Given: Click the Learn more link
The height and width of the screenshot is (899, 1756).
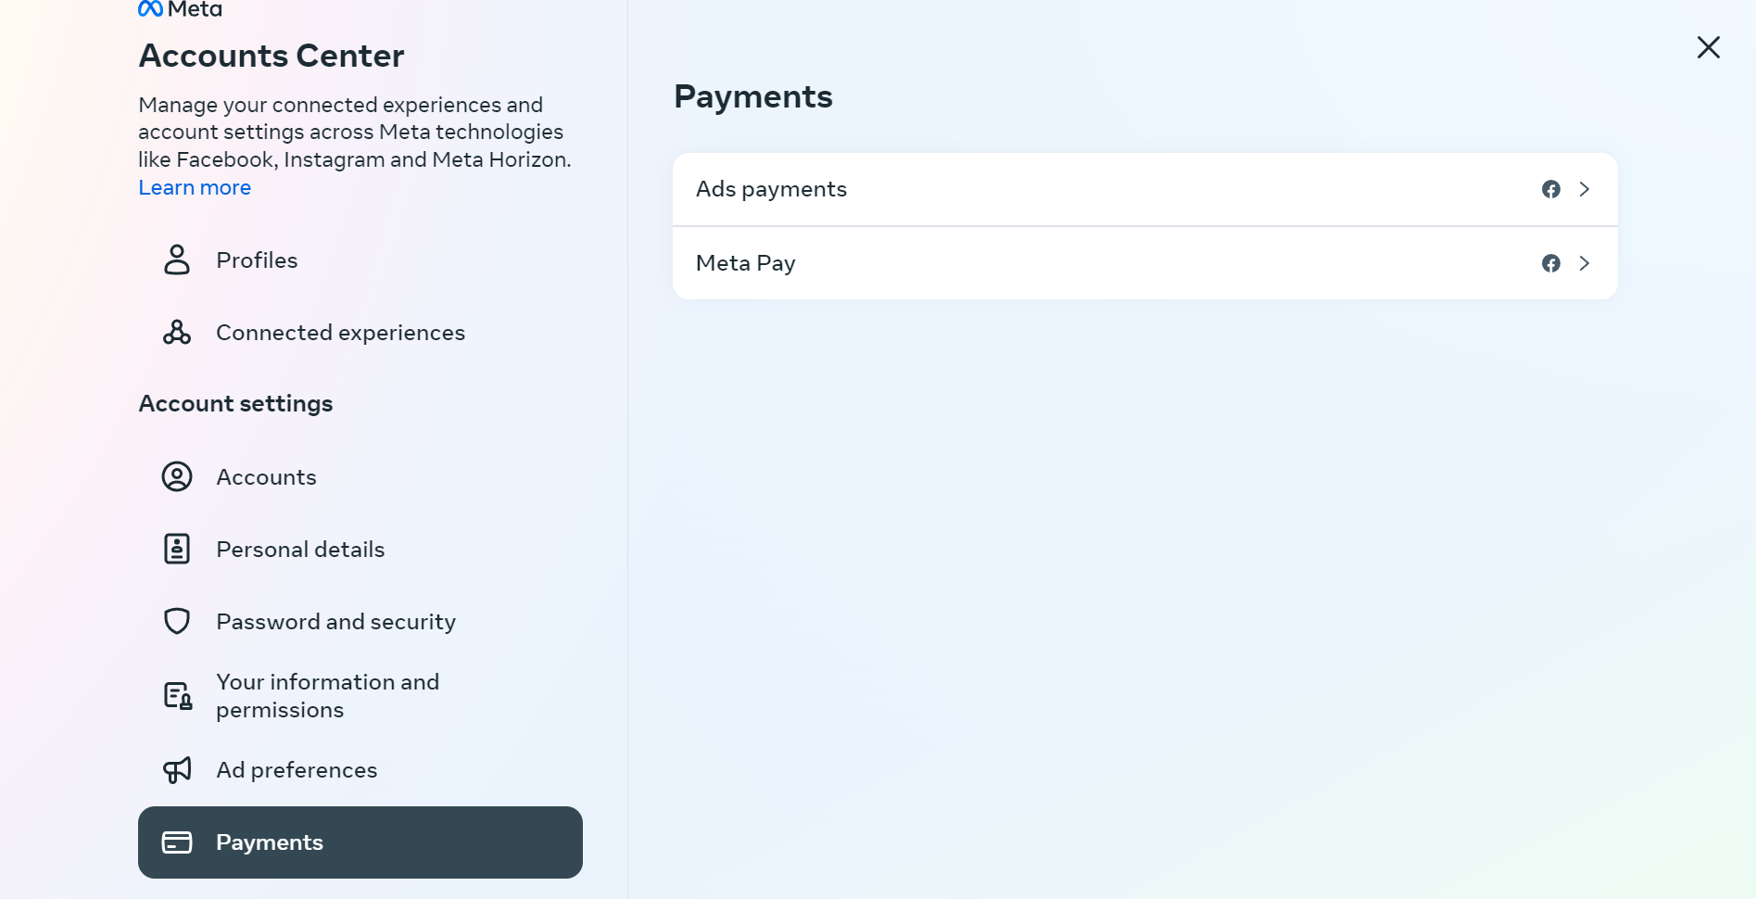Looking at the screenshot, I should tap(195, 187).
